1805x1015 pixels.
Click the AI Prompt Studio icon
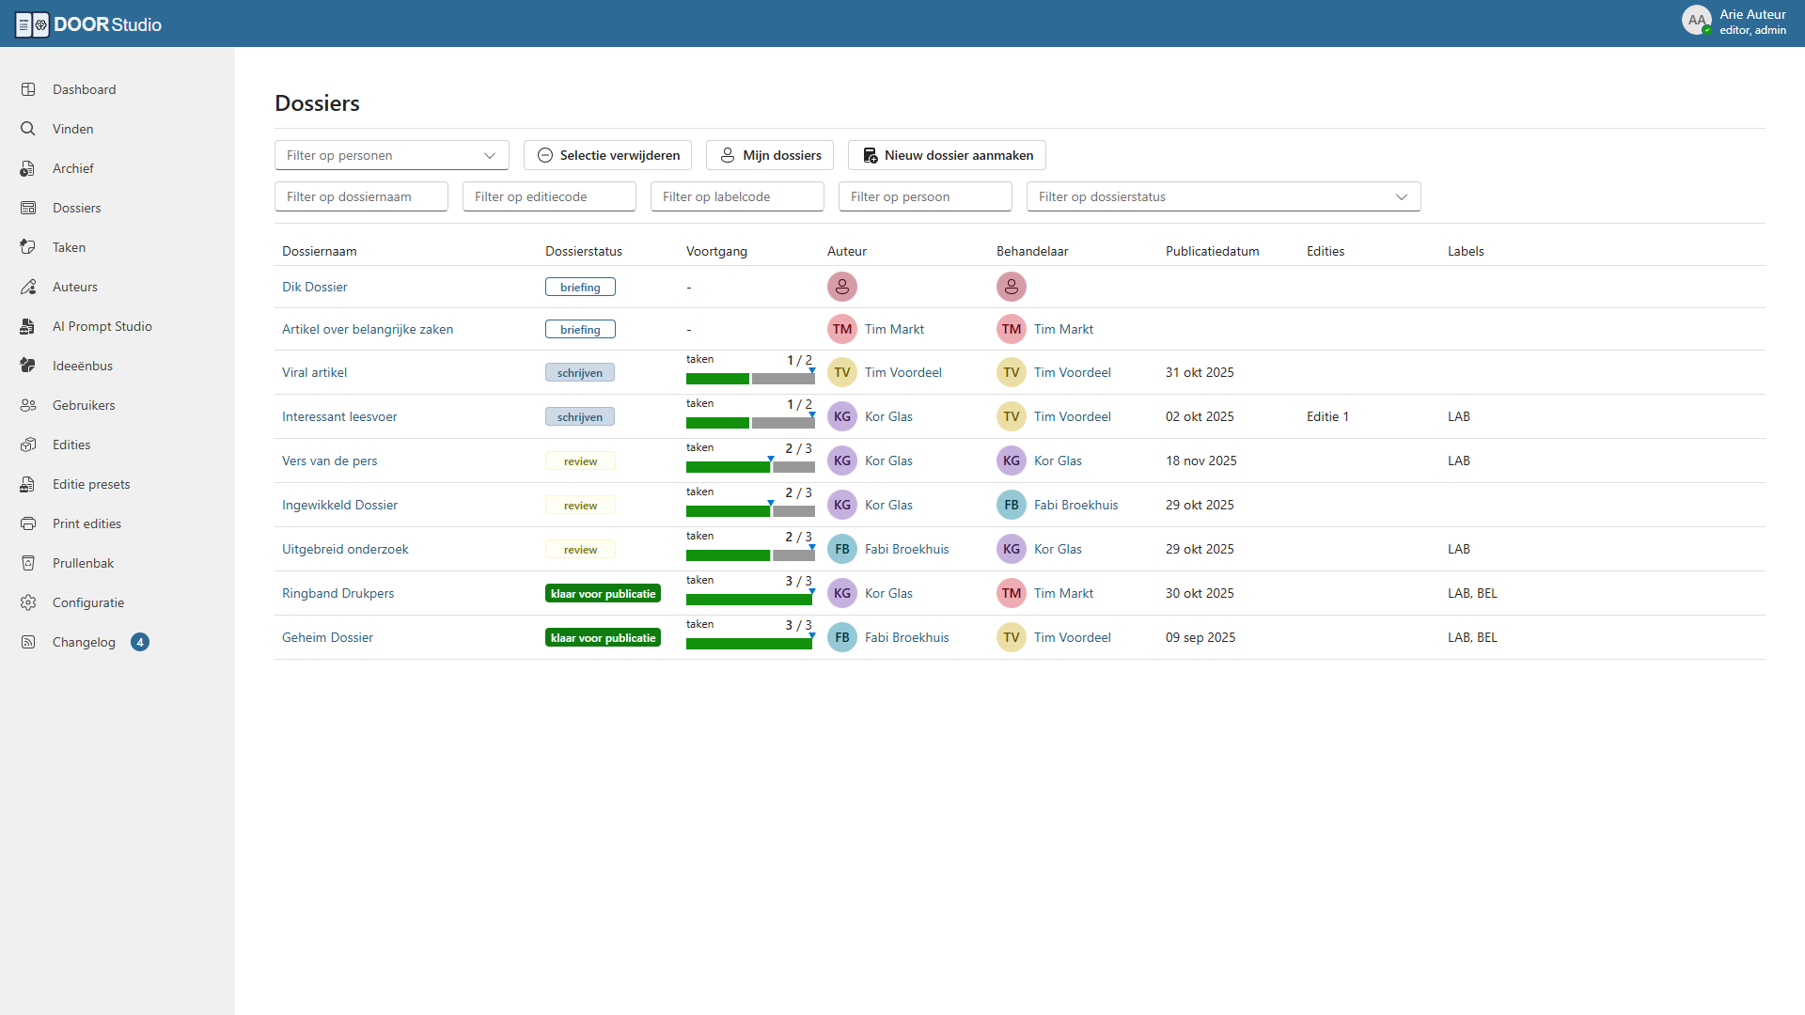28,326
